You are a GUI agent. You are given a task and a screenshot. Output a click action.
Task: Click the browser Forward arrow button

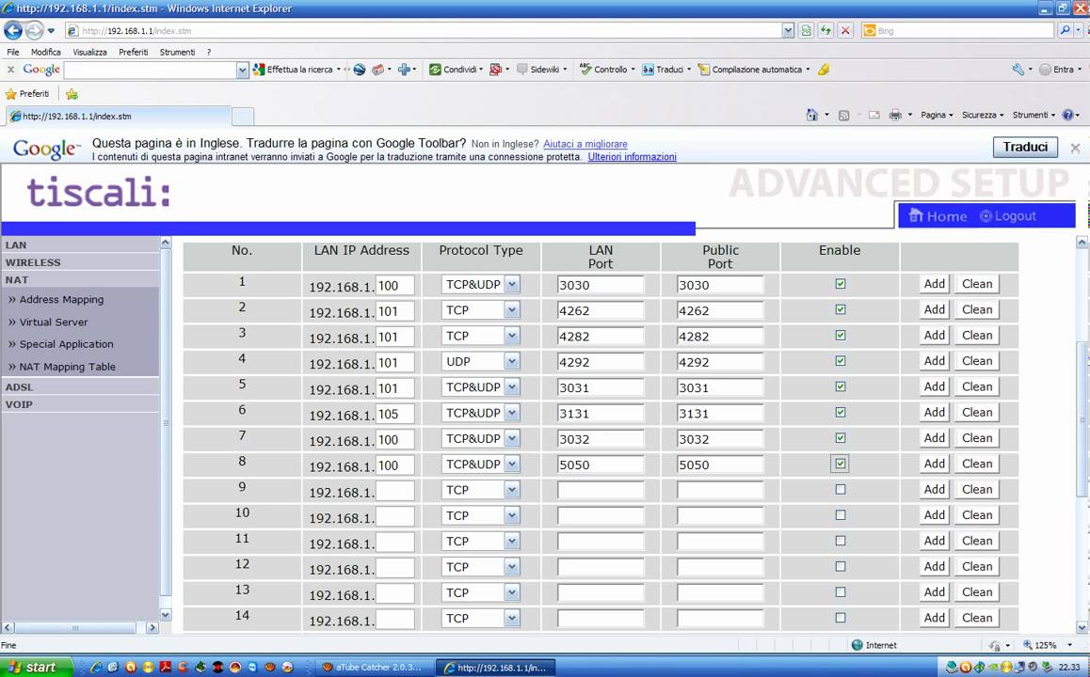point(33,30)
